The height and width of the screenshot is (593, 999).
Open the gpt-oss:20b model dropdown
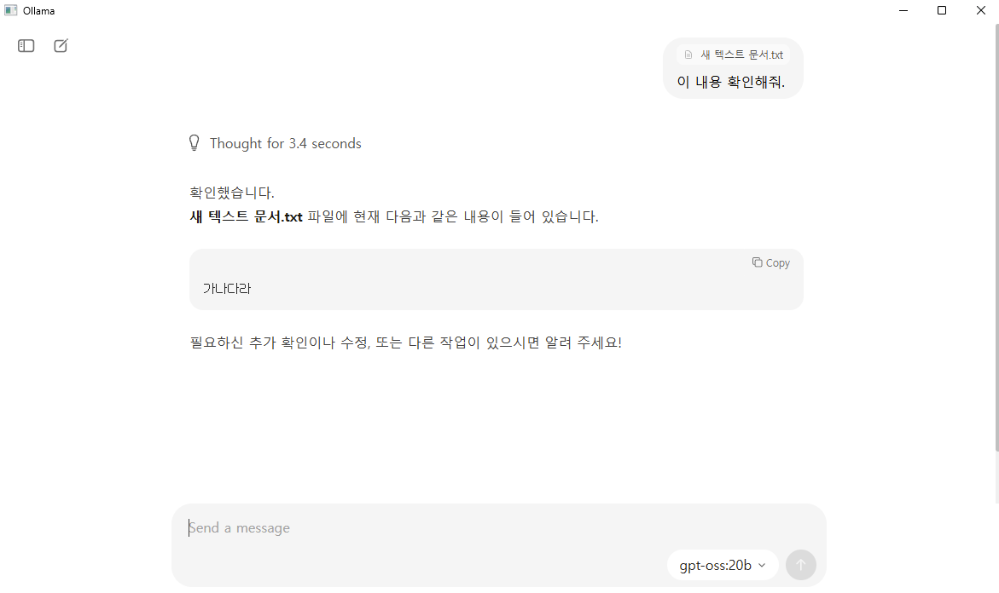coord(723,565)
